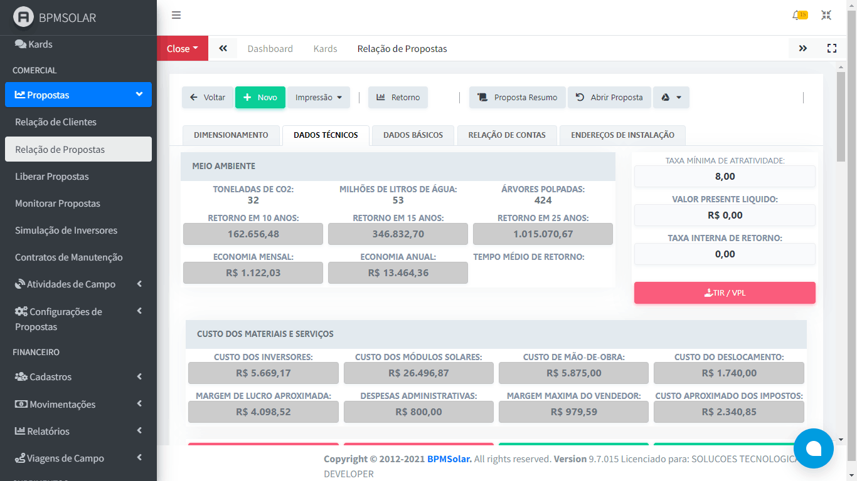Click the Taxa Mínima de Atratividade field
Image resolution: width=857 pixels, height=481 pixels.
click(725, 177)
